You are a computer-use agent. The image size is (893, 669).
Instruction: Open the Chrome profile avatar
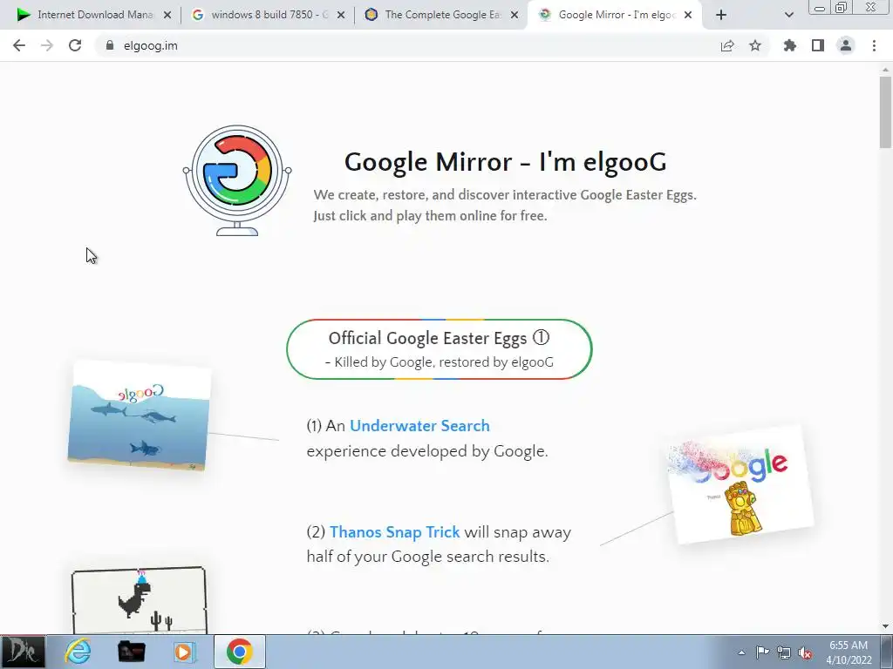pyautogui.click(x=846, y=45)
